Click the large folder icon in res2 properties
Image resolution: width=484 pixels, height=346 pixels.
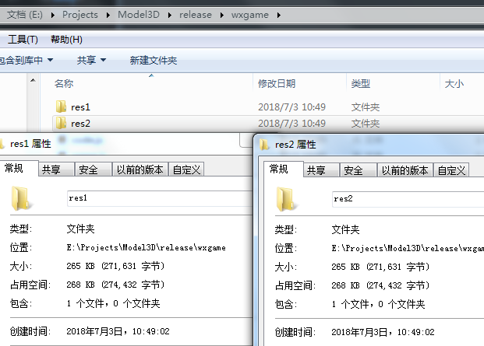click(285, 199)
